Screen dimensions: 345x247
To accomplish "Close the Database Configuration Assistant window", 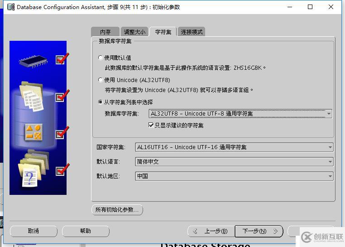I will click(x=331, y=7).
